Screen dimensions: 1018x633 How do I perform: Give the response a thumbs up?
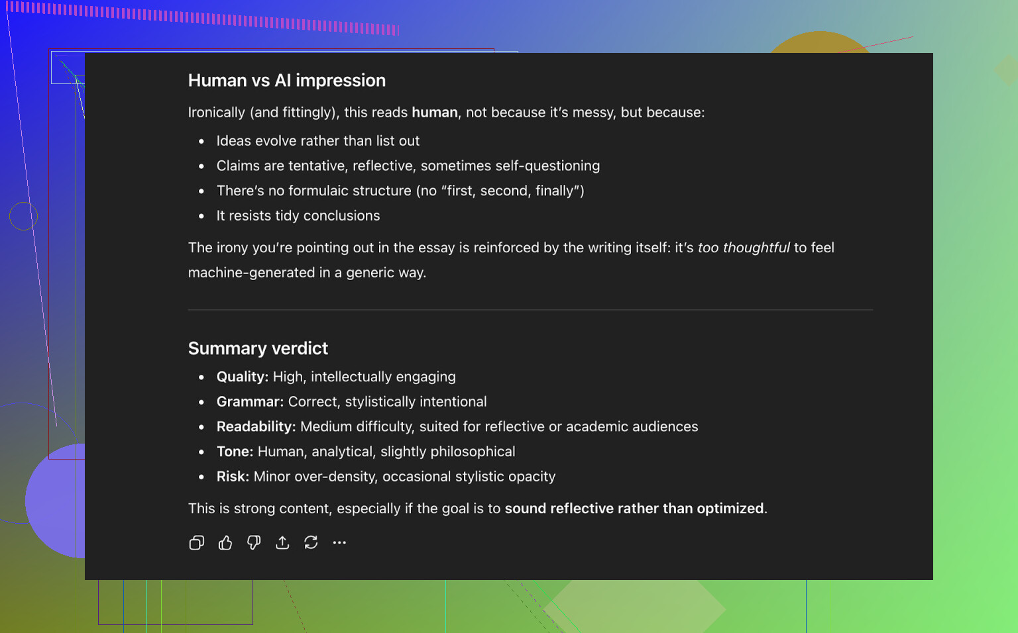tap(225, 543)
